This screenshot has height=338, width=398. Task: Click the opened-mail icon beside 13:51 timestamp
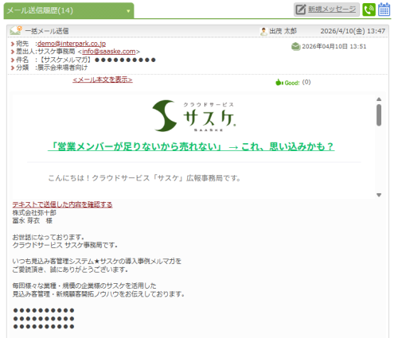[x=295, y=46]
